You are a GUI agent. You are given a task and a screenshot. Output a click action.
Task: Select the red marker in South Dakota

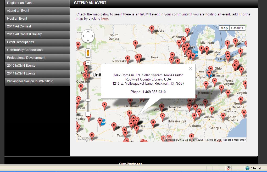pyautogui.click(x=135, y=44)
